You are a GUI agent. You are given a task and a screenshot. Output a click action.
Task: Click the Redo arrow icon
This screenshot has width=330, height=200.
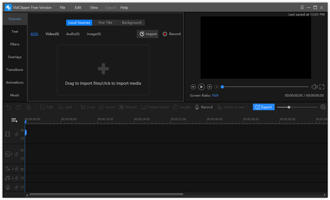coord(18,107)
